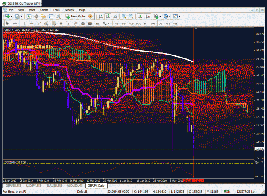Open the Strategy Tester icon

(x=58, y=16)
